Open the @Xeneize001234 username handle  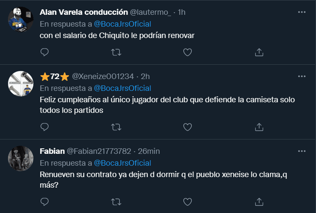click(x=103, y=76)
